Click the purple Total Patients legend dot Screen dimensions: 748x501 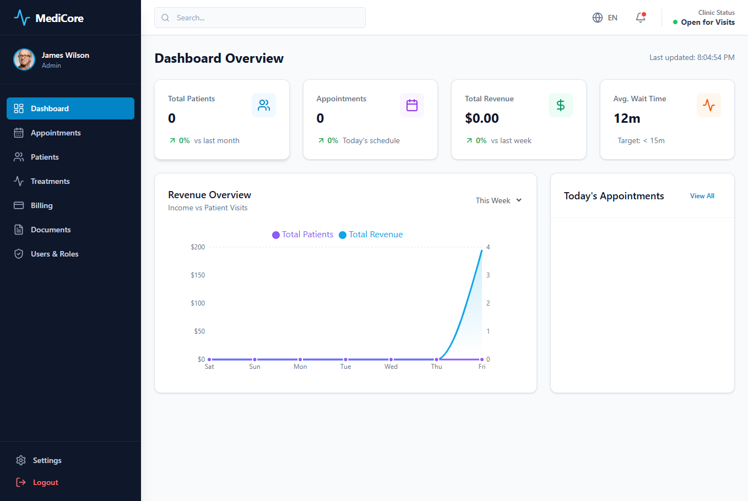click(276, 235)
